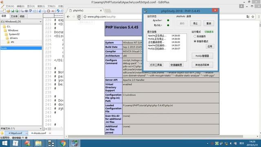Open Typora T icon on taskbar
Image resolution: width=261 pixels, height=147 pixels.
(x=15, y=143)
